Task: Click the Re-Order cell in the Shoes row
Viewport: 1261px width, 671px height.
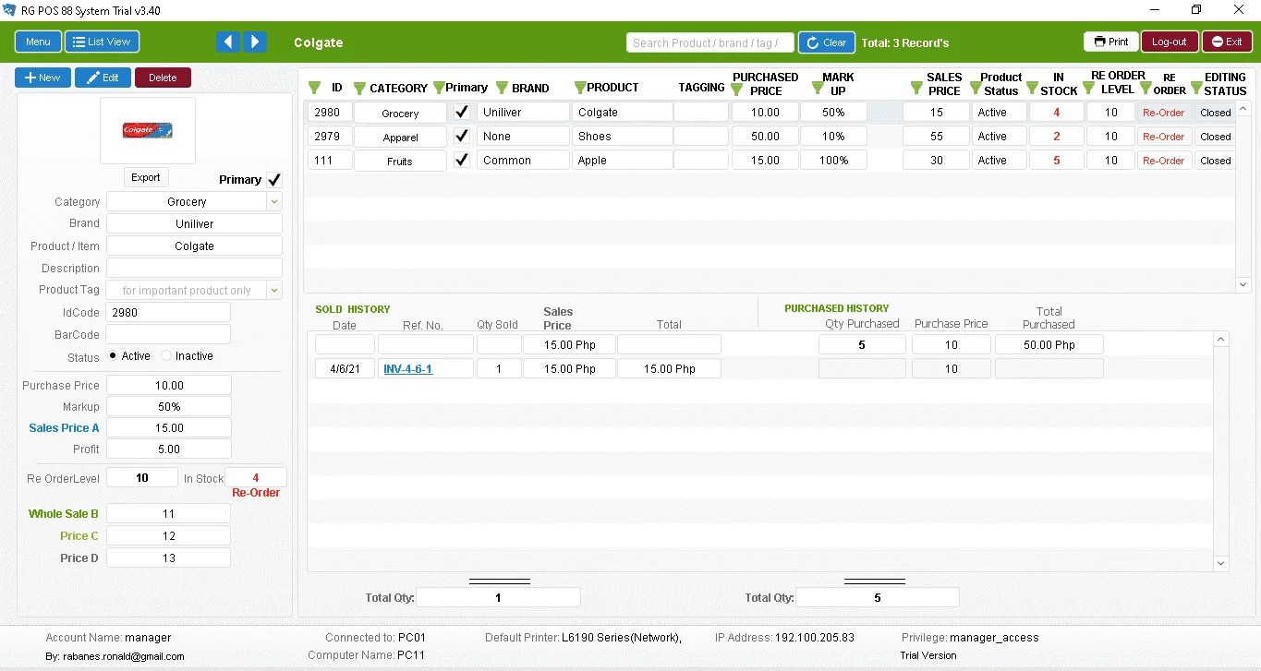Action: point(1164,137)
